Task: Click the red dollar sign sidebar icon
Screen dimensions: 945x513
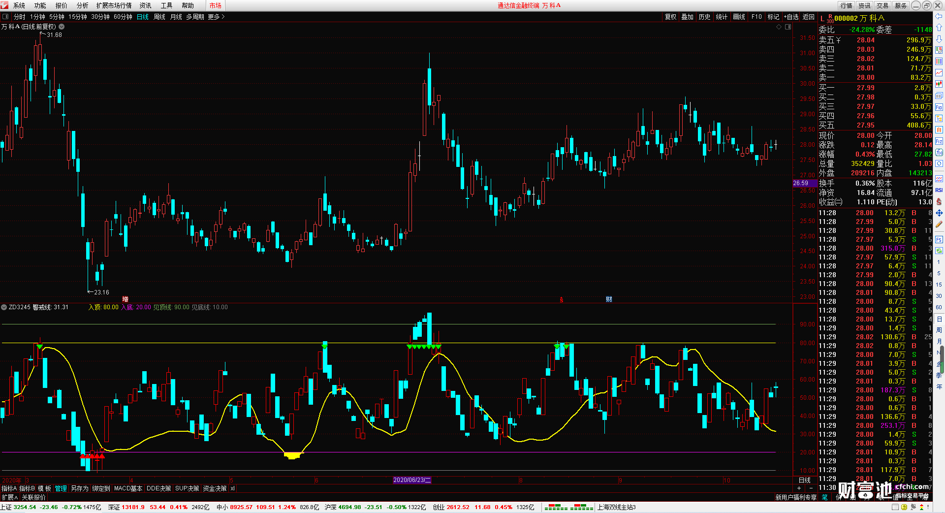Action: point(939,202)
